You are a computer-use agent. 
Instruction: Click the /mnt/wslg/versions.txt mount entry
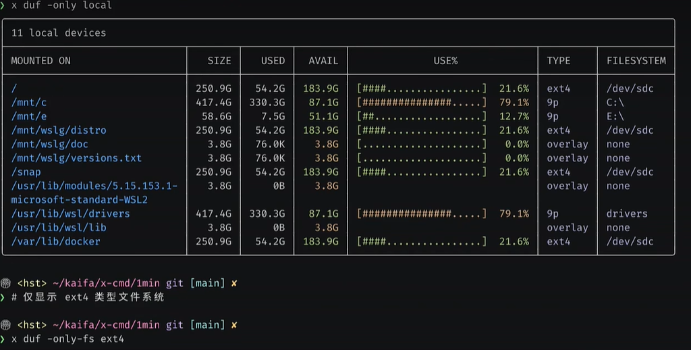76,158
